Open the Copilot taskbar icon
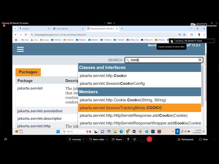Screen dimensions: 219x164 [x=109, y=131]
